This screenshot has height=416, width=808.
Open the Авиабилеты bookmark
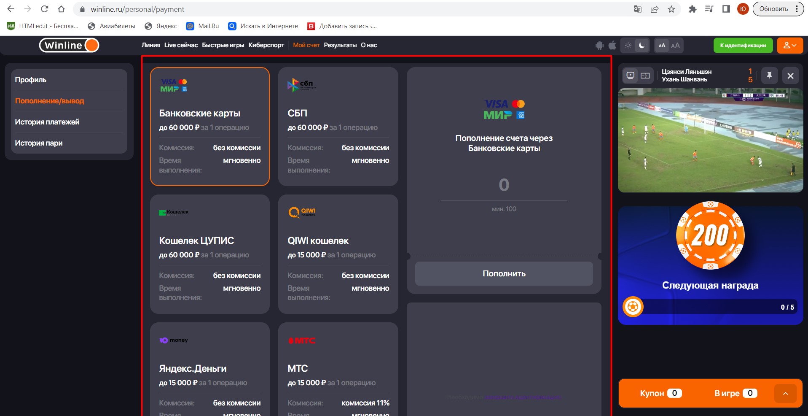(x=112, y=26)
